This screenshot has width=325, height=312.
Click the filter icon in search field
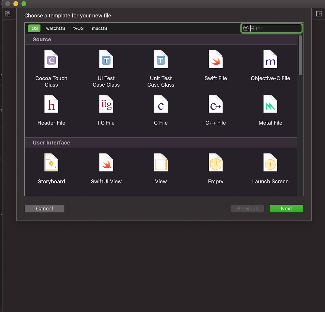point(246,28)
